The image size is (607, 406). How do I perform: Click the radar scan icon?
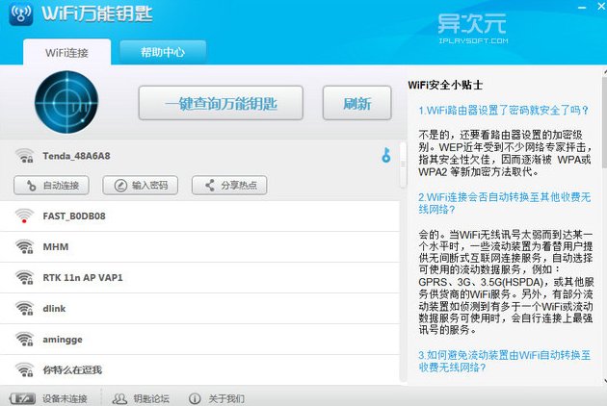[x=66, y=103]
